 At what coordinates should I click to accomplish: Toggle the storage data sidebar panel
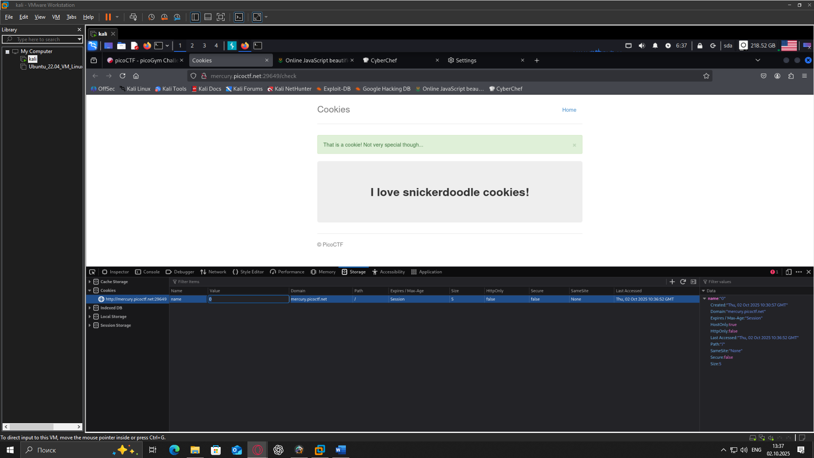click(693, 282)
